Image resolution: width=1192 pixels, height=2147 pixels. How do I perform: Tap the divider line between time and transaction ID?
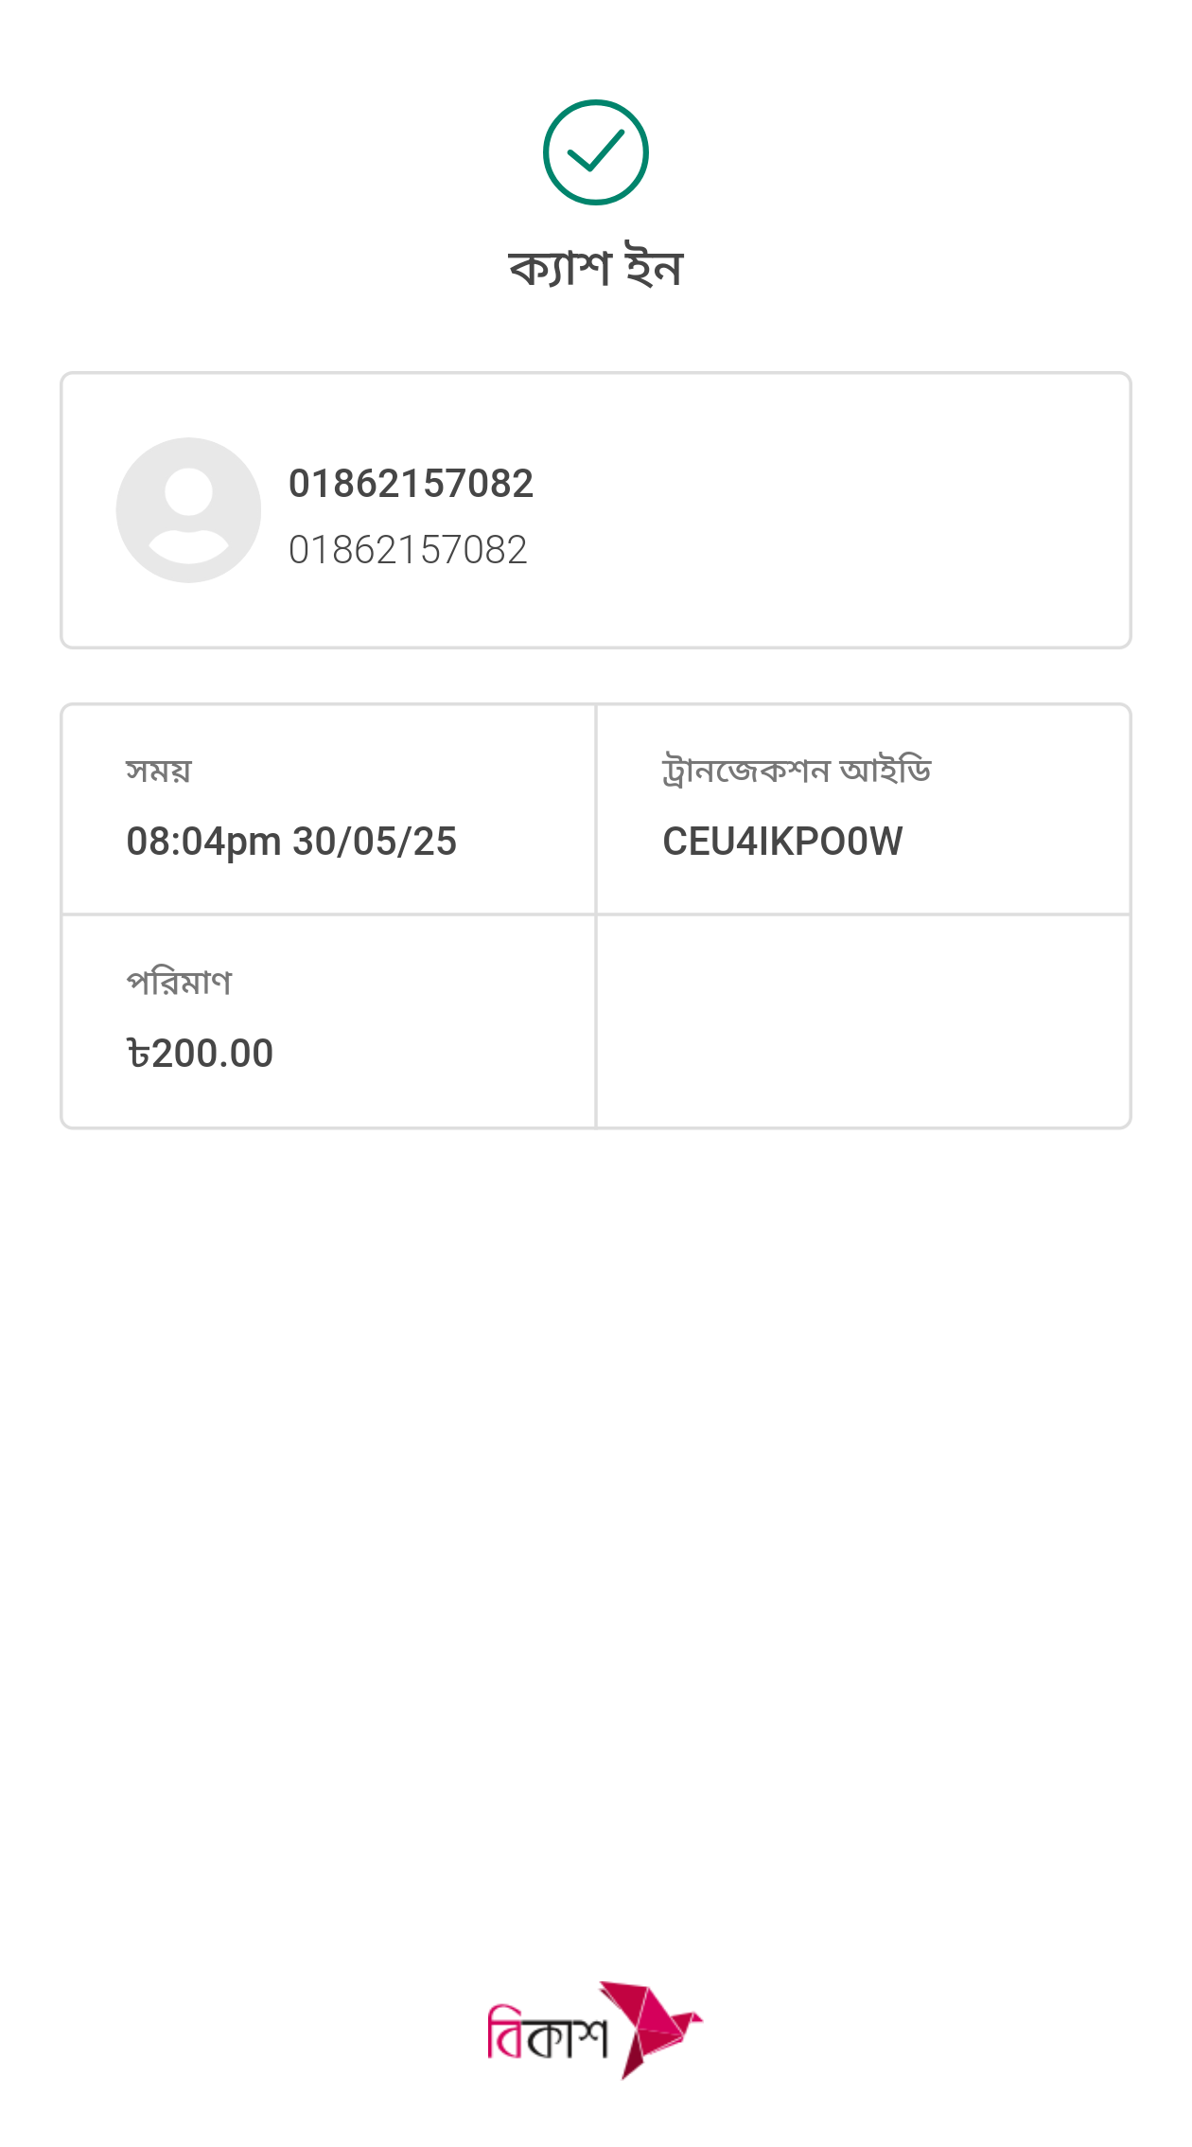596,809
